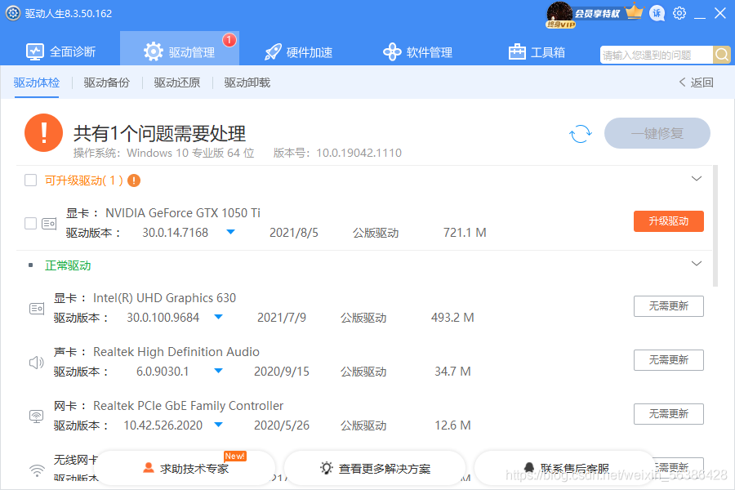Image resolution: width=735 pixels, height=490 pixels.
Task: Open the complaint feedback icon
Action: pyautogui.click(x=657, y=13)
